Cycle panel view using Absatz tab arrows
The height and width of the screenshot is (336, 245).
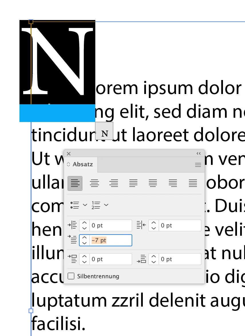68,164
